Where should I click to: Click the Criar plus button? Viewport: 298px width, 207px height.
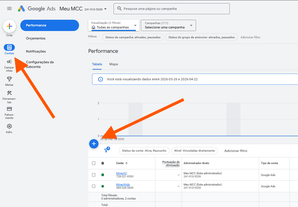pyautogui.click(x=9, y=26)
